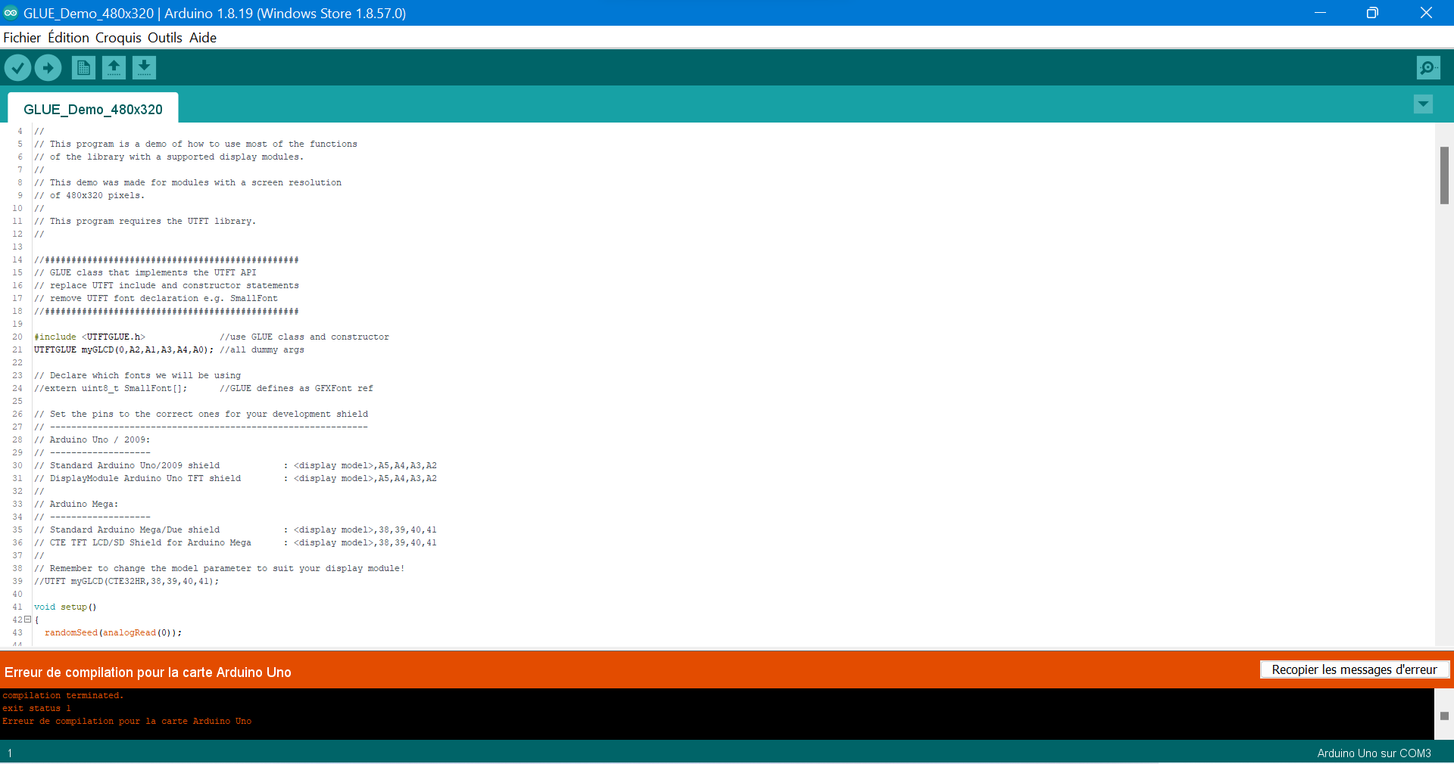Click the //UTFT myGLCD(CTE32HR,38,39,40,41) line
The height and width of the screenshot is (764, 1454).
126,582
